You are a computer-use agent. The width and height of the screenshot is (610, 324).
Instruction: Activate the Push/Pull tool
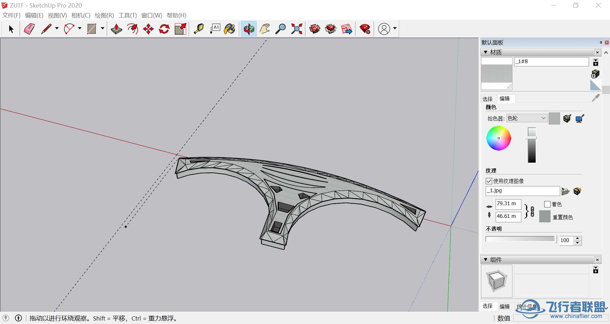point(116,29)
